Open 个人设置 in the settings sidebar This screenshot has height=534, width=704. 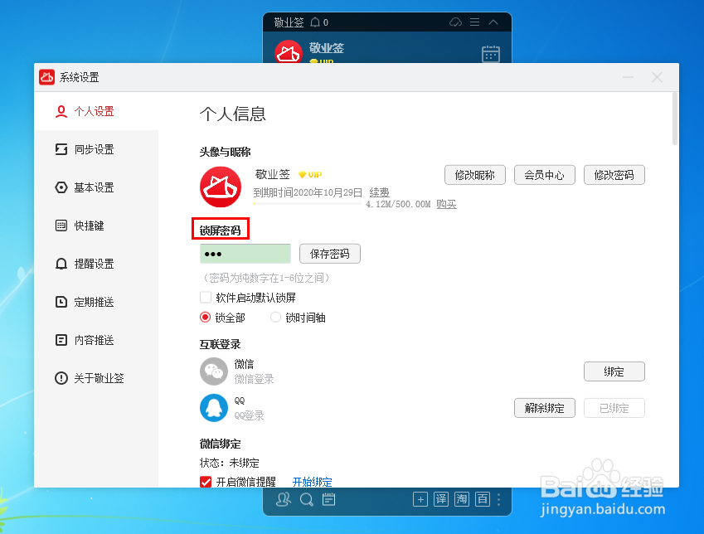pos(96,111)
